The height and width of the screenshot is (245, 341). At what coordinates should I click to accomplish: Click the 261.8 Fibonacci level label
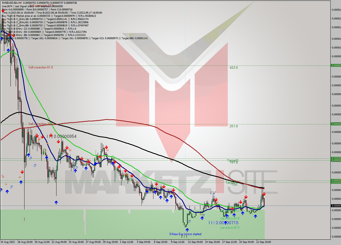click(x=234, y=126)
